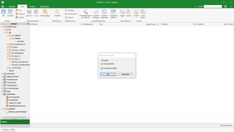Select Einzelteile tree item
The height and width of the screenshot is (132, 234).
(20, 41)
